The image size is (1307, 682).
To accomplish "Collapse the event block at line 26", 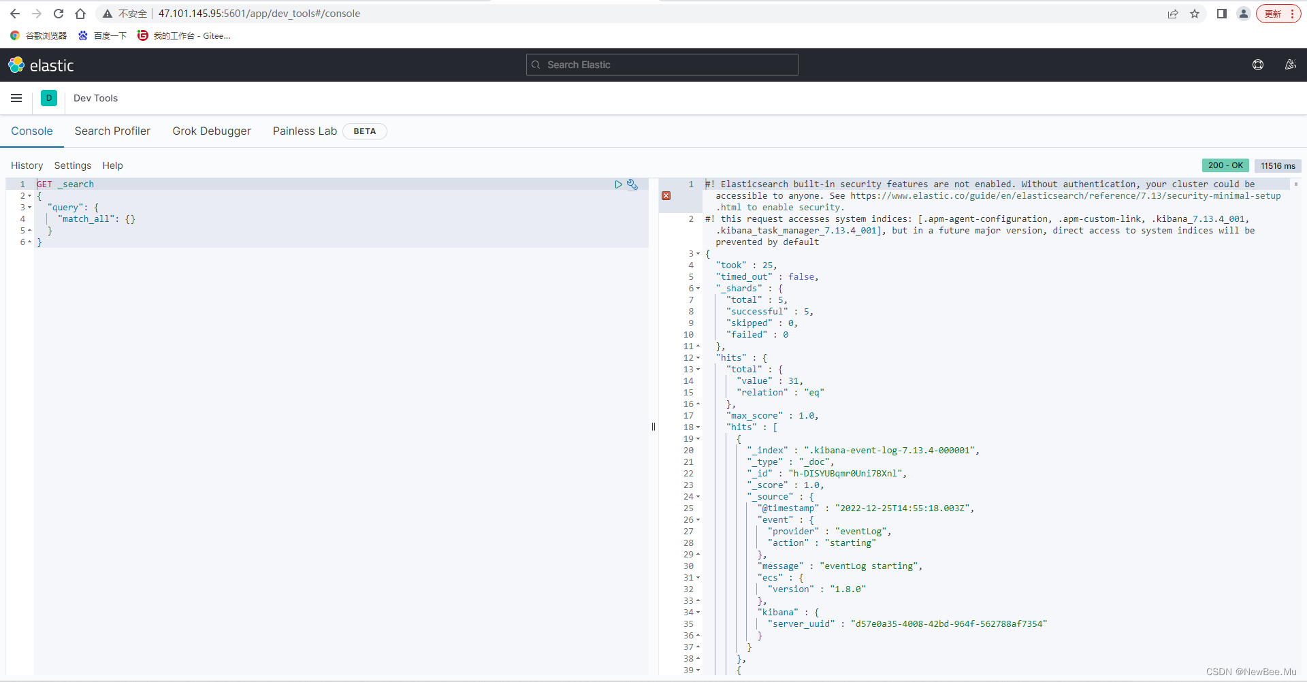I will [698, 520].
